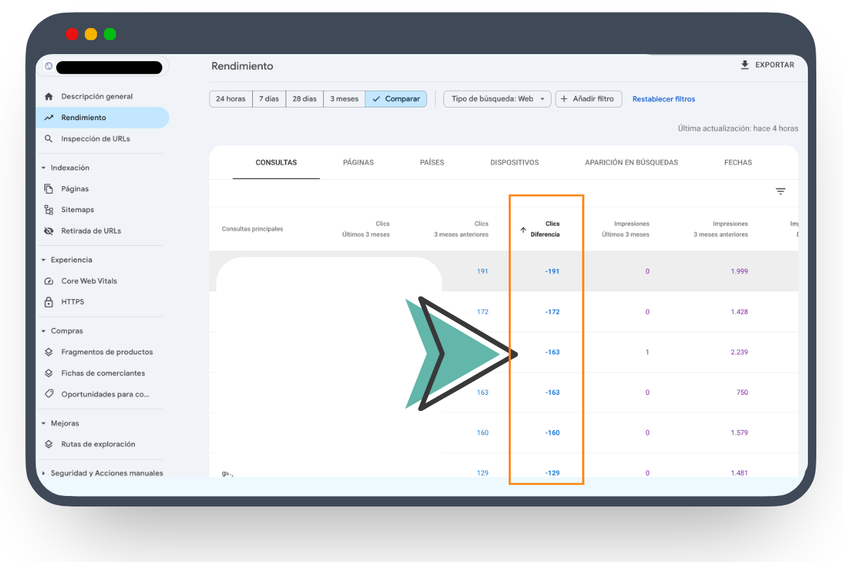This screenshot has height=562, width=843.
Task: Open Fichas de comerciantes in the sidebar
Action: pyautogui.click(x=103, y=373)
